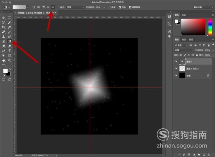Open the Edit Toolbar three-dots button

(4, 65)
